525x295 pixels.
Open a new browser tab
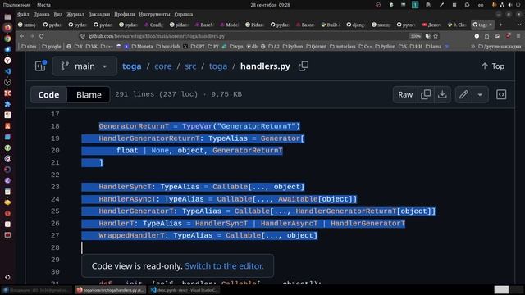point(500,25)
